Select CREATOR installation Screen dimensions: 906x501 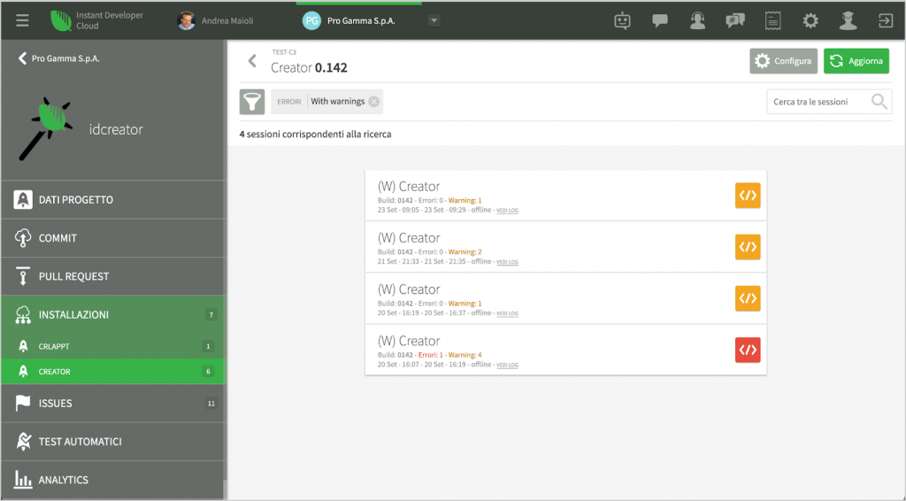[113, 371]
